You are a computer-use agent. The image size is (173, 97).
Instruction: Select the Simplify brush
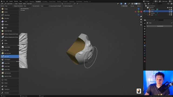pos(10,25)
